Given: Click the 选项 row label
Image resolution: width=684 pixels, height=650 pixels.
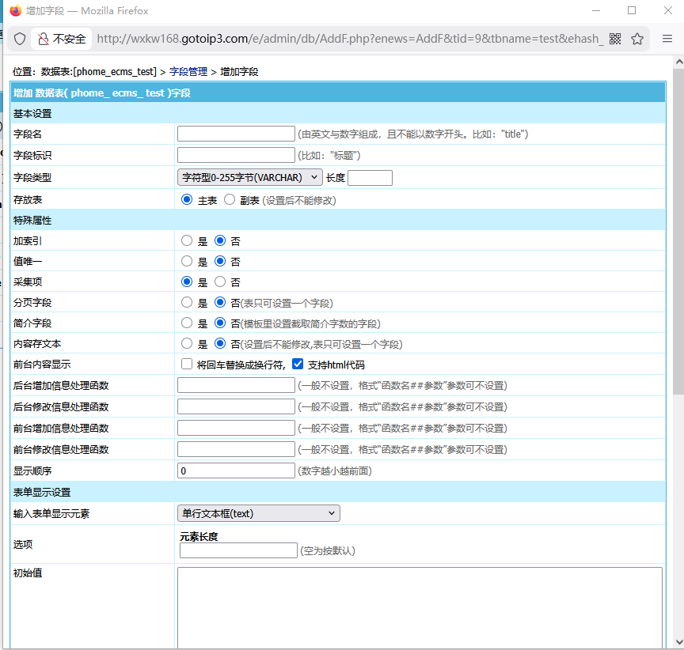Looking at the screenshot, I should (x=23, y=544).
